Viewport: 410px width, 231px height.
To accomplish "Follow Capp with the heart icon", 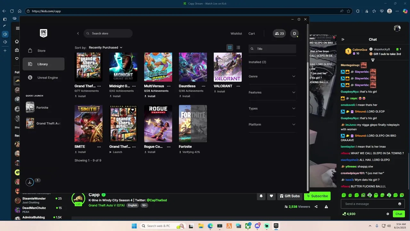I will pos(271,196).
